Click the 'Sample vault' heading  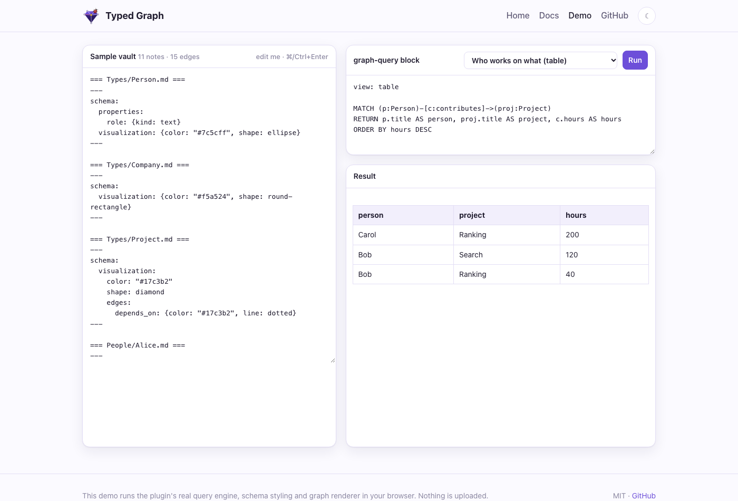(x=113, y=56)
